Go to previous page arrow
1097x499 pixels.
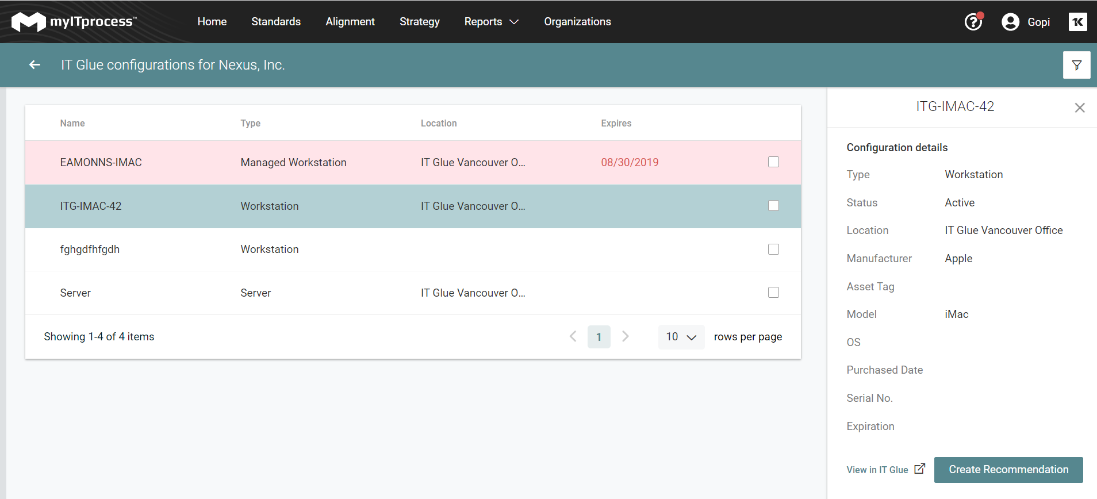[573, 336]
